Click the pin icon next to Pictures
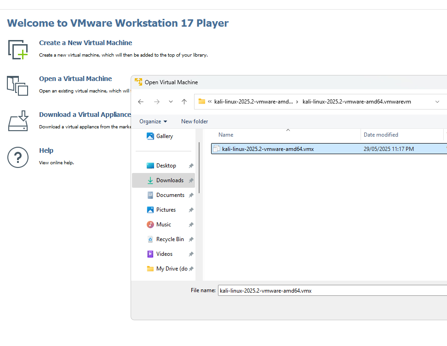 click(191, 210)
